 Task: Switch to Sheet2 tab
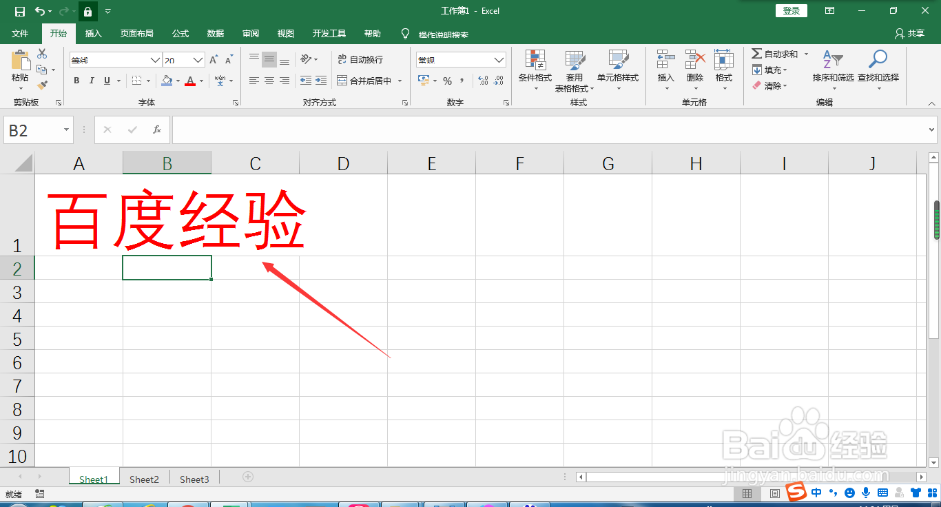pos(144,479)
